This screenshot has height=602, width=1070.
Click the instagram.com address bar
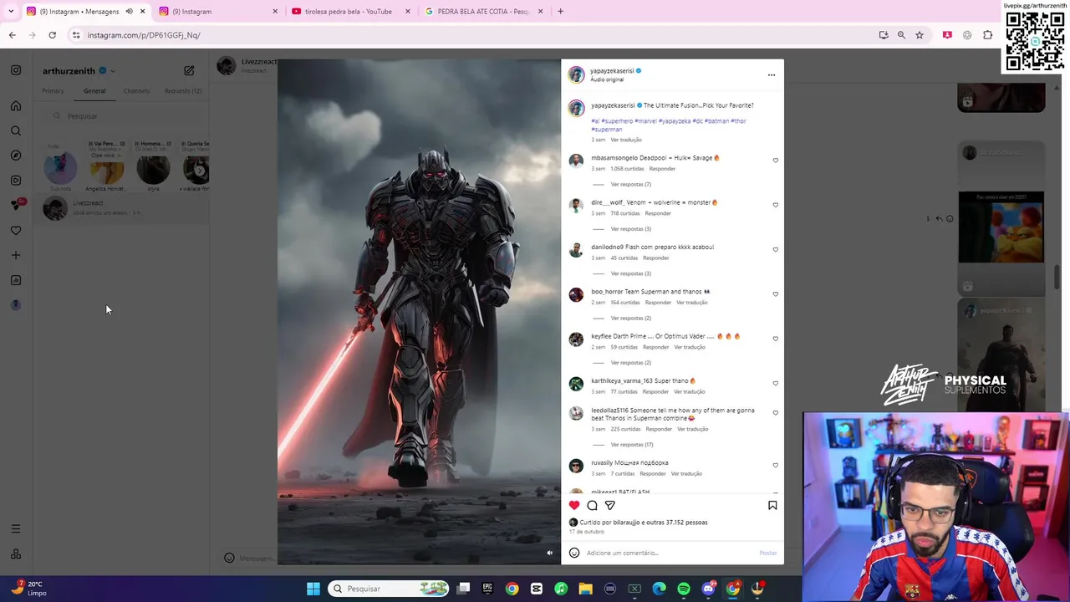click(468, 35)
